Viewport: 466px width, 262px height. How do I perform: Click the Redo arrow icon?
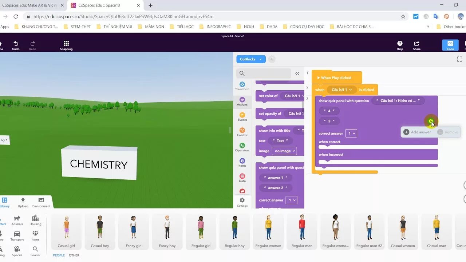[x=33, y=43]
